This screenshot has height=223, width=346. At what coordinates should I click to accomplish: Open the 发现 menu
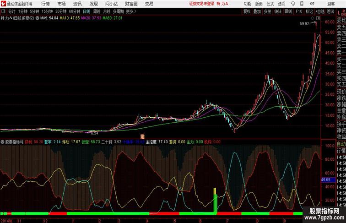93,4
